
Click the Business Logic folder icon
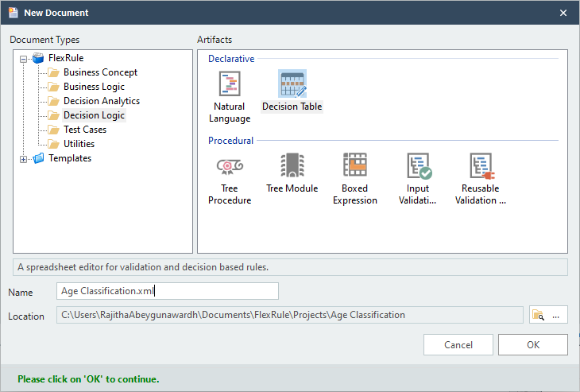coord(54,87)
